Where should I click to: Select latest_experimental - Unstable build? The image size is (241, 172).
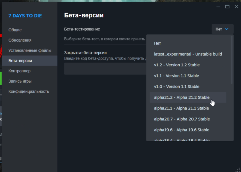pos(188,54)
